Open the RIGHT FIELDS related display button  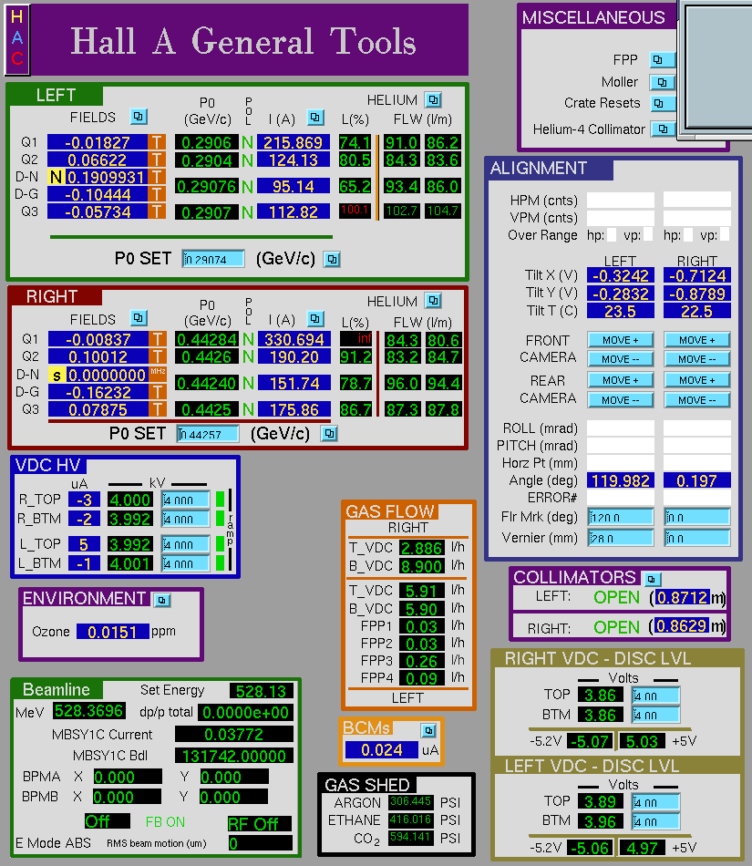pyautogui.click(x=139, y=318)
